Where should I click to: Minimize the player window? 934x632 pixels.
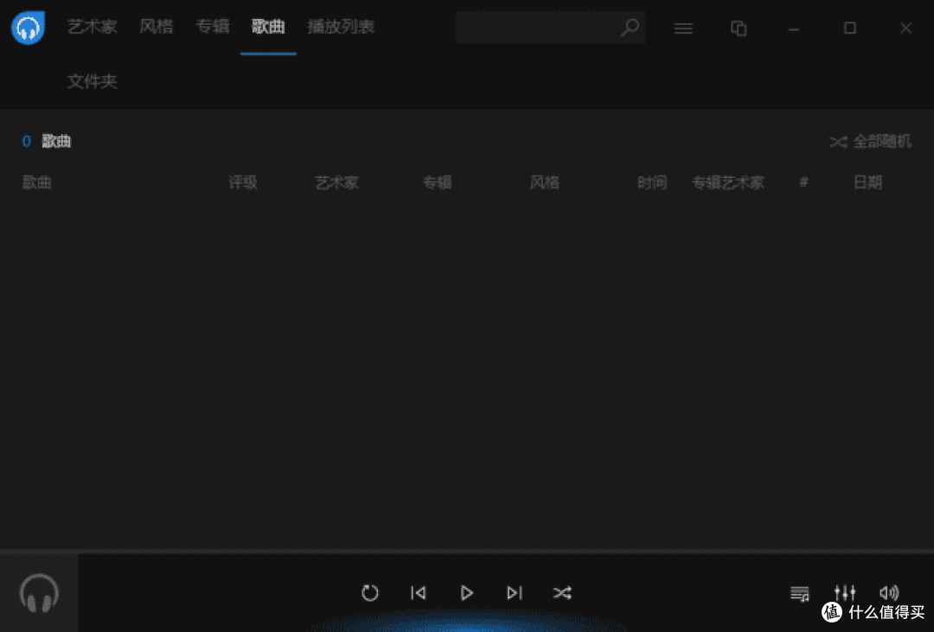pos(793,29)
